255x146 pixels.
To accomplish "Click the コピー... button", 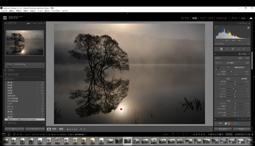I will (14, 129).
